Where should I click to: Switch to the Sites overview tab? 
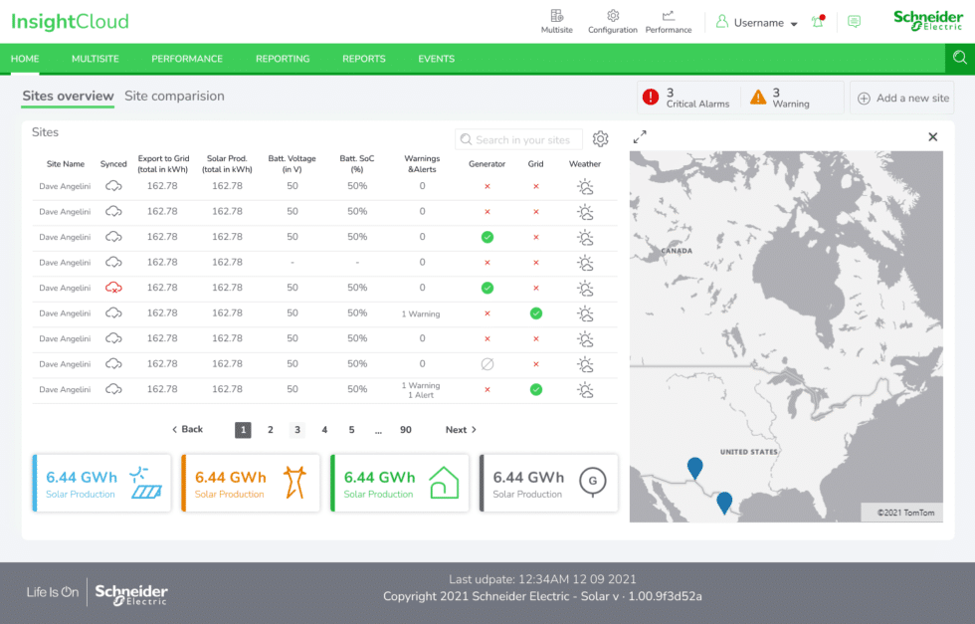(68, 96)
